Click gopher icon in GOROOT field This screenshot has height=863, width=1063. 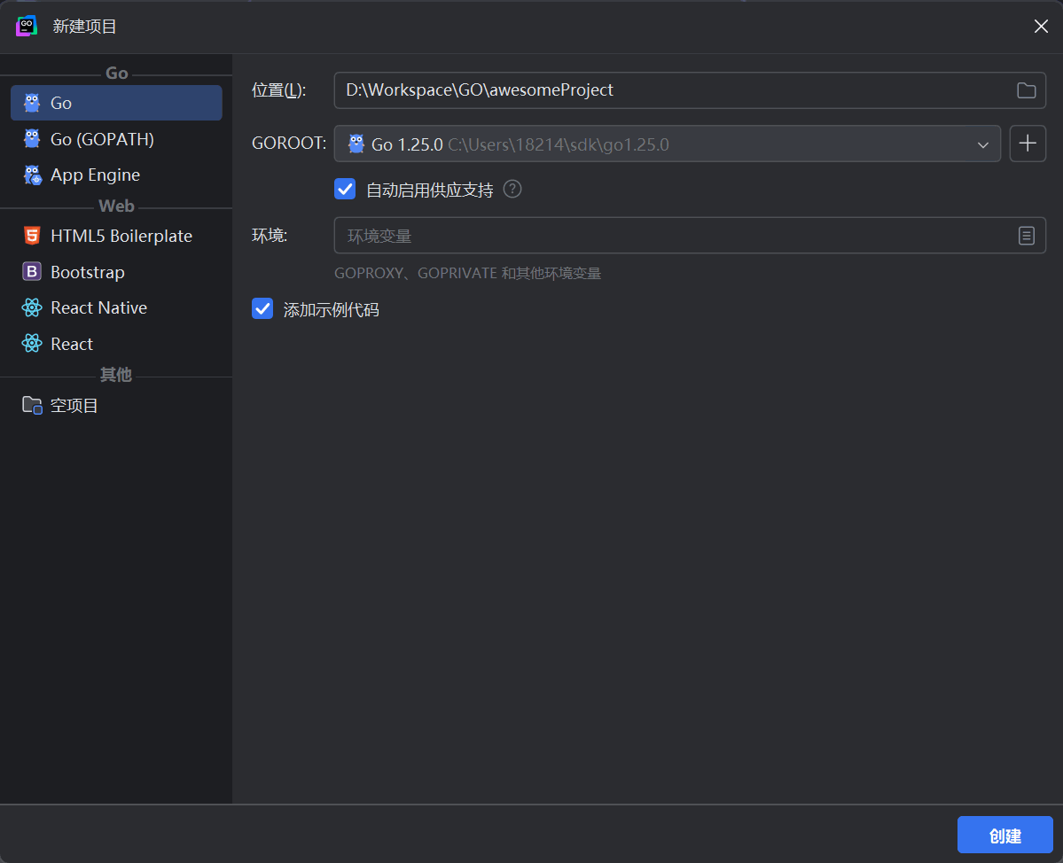pyautogui.click(x=356, y=144)
